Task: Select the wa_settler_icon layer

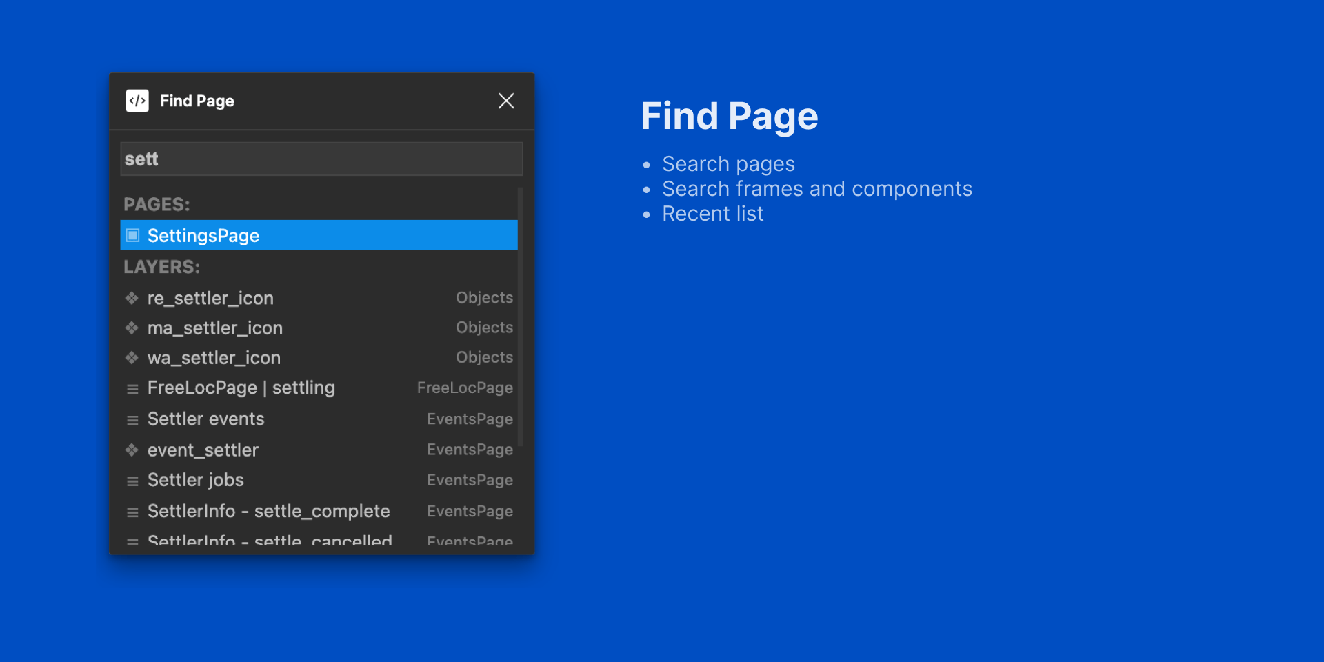Action: click(x=319, y=357)
